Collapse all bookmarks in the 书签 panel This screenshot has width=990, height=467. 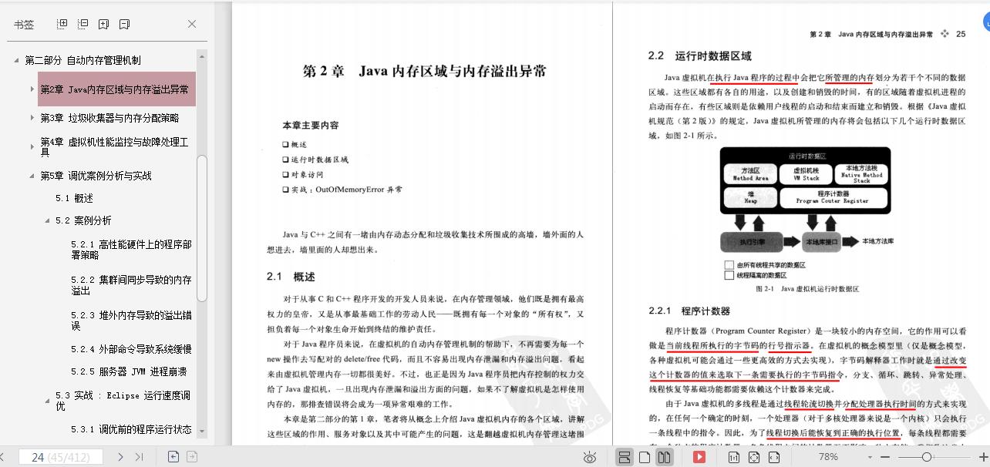[x=83, y=24]
